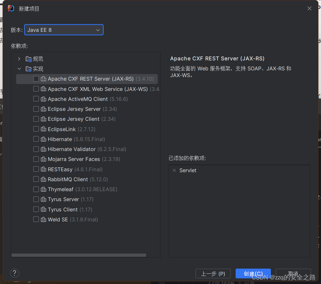
Task: Click library icon beside Hibernate (5.6.15.Final)
Action: coord(43,139)
